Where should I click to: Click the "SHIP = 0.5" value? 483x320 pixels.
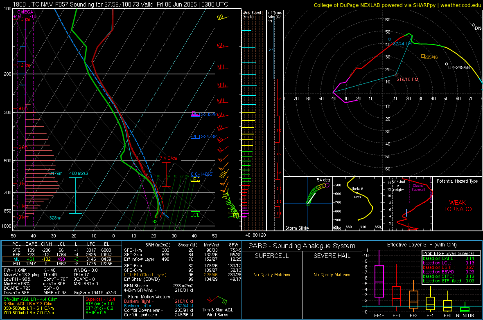[x=96, y=313]
